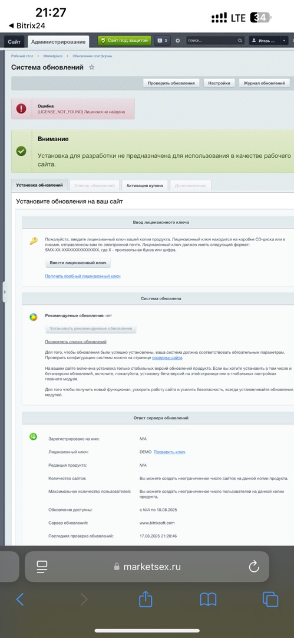Viewport: 294px width, 638px height.
Task: Focus the поиск search field
Action: click(211, 41)
